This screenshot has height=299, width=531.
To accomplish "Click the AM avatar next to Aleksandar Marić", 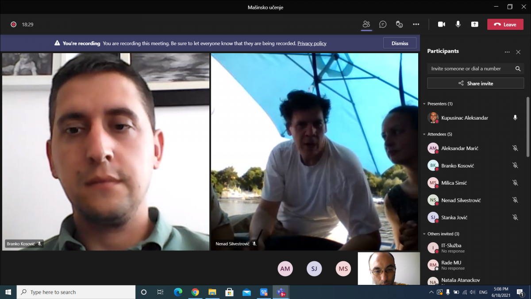I will [433, 148].
